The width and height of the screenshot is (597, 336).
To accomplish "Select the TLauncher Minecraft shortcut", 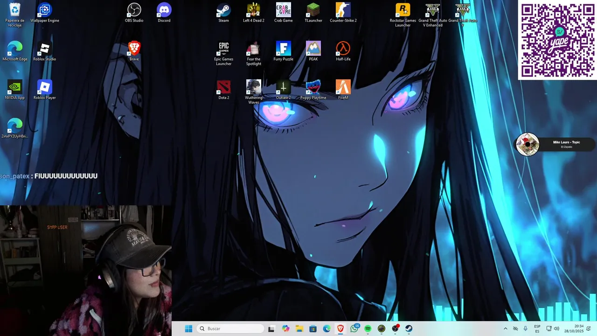I will 313,13.
